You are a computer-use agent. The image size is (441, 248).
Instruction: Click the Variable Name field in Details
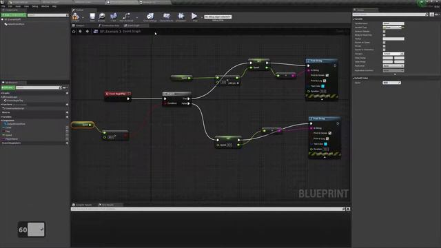click(x=393, y=23)
